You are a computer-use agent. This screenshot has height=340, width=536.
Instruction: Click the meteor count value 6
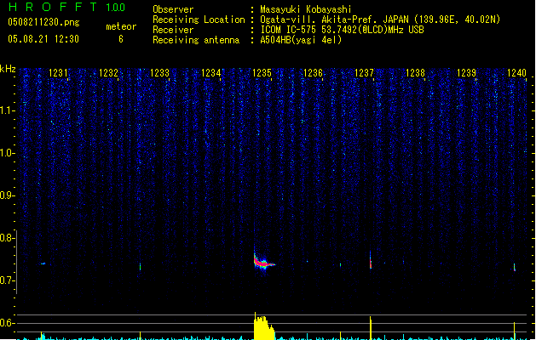click(x=121, y=39)
